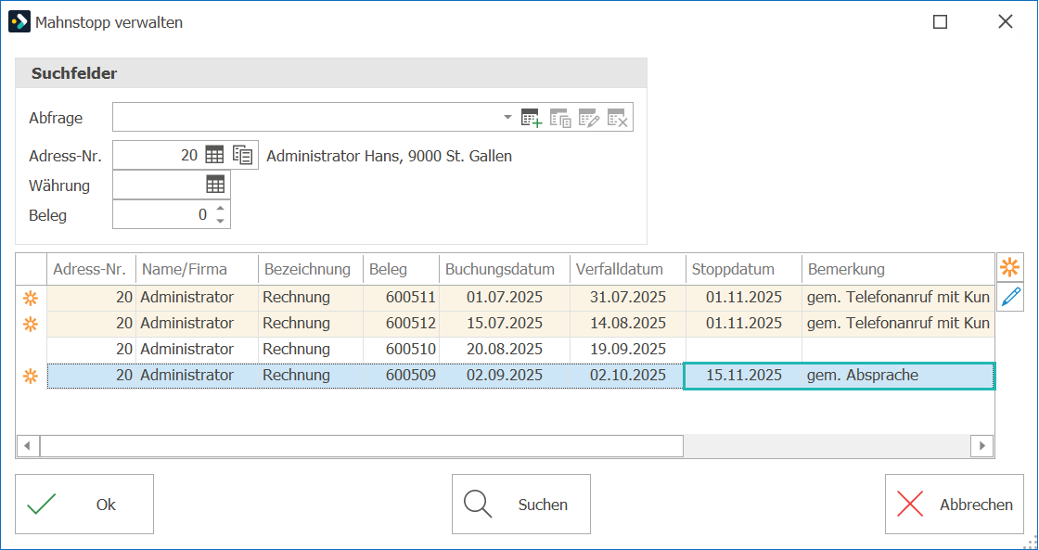
Task: Click Stoppdatum 15.11.2025 cell
Action: (744, 375)
